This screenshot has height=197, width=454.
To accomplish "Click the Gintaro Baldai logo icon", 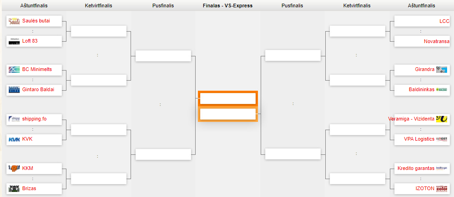I will (14, 90).
